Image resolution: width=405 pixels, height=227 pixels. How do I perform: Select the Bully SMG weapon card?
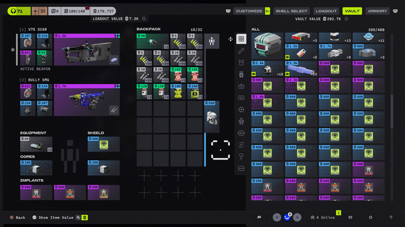click(87, 100)
